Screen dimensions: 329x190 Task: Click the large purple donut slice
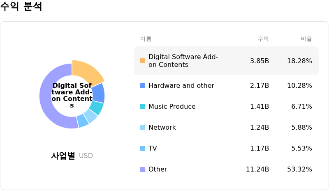(49, 103)
